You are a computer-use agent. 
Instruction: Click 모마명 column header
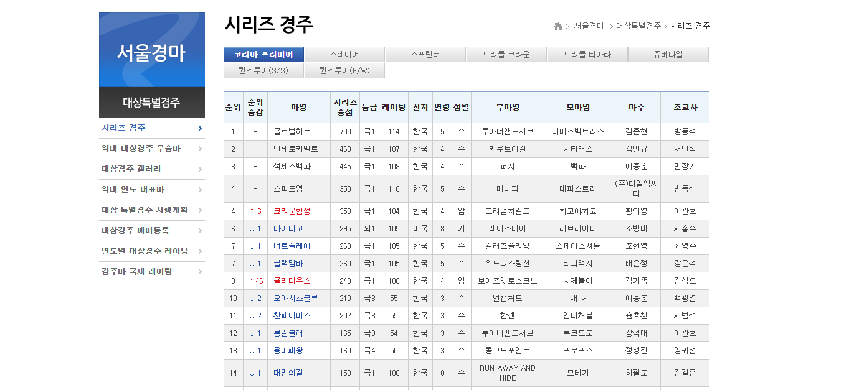[x=578, y=107]
